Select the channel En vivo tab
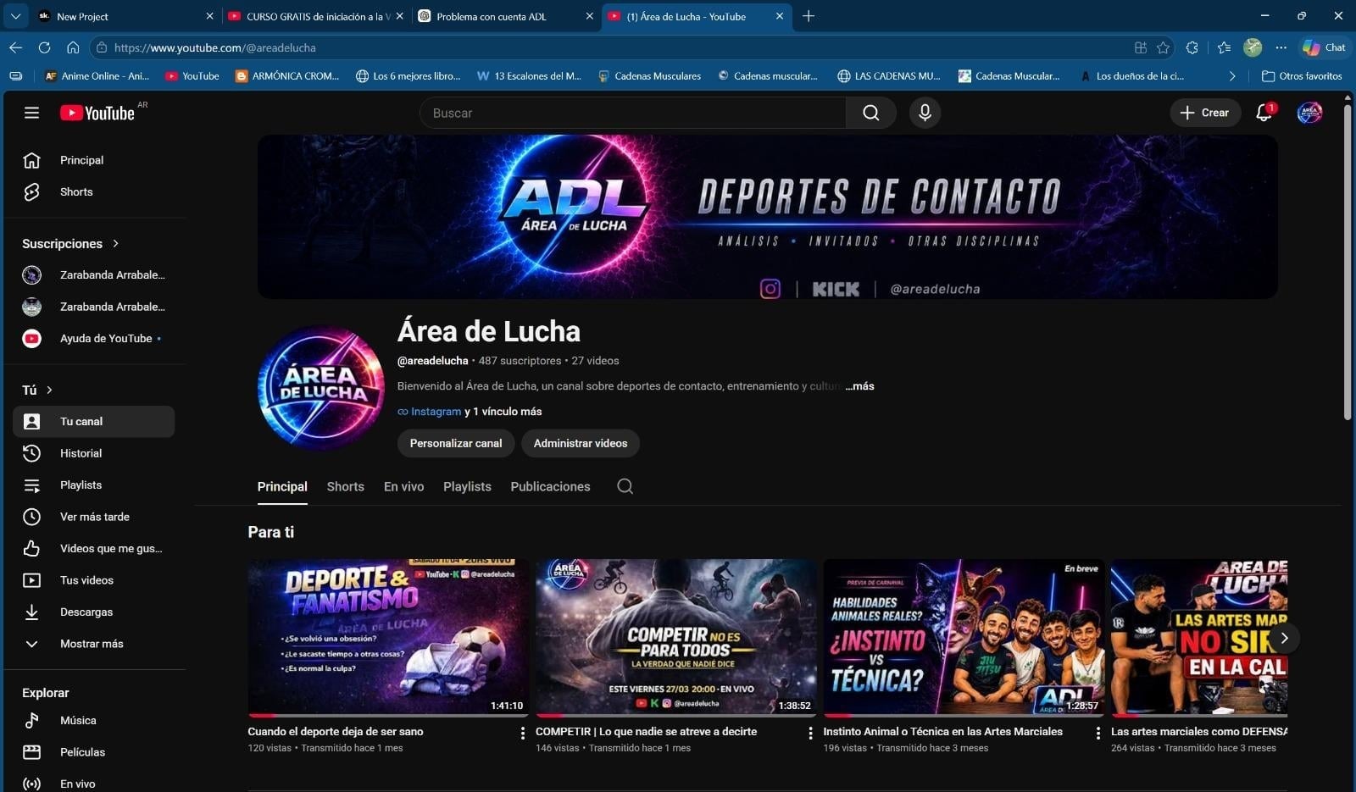Viewport: 1356px width, 792px height. click(x=403, y=486)
